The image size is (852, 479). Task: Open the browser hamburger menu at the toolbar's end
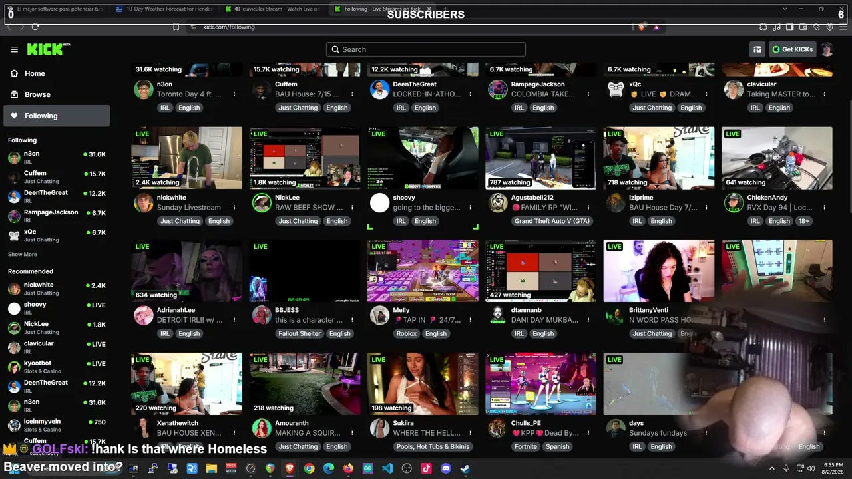[x=843, y=27]
